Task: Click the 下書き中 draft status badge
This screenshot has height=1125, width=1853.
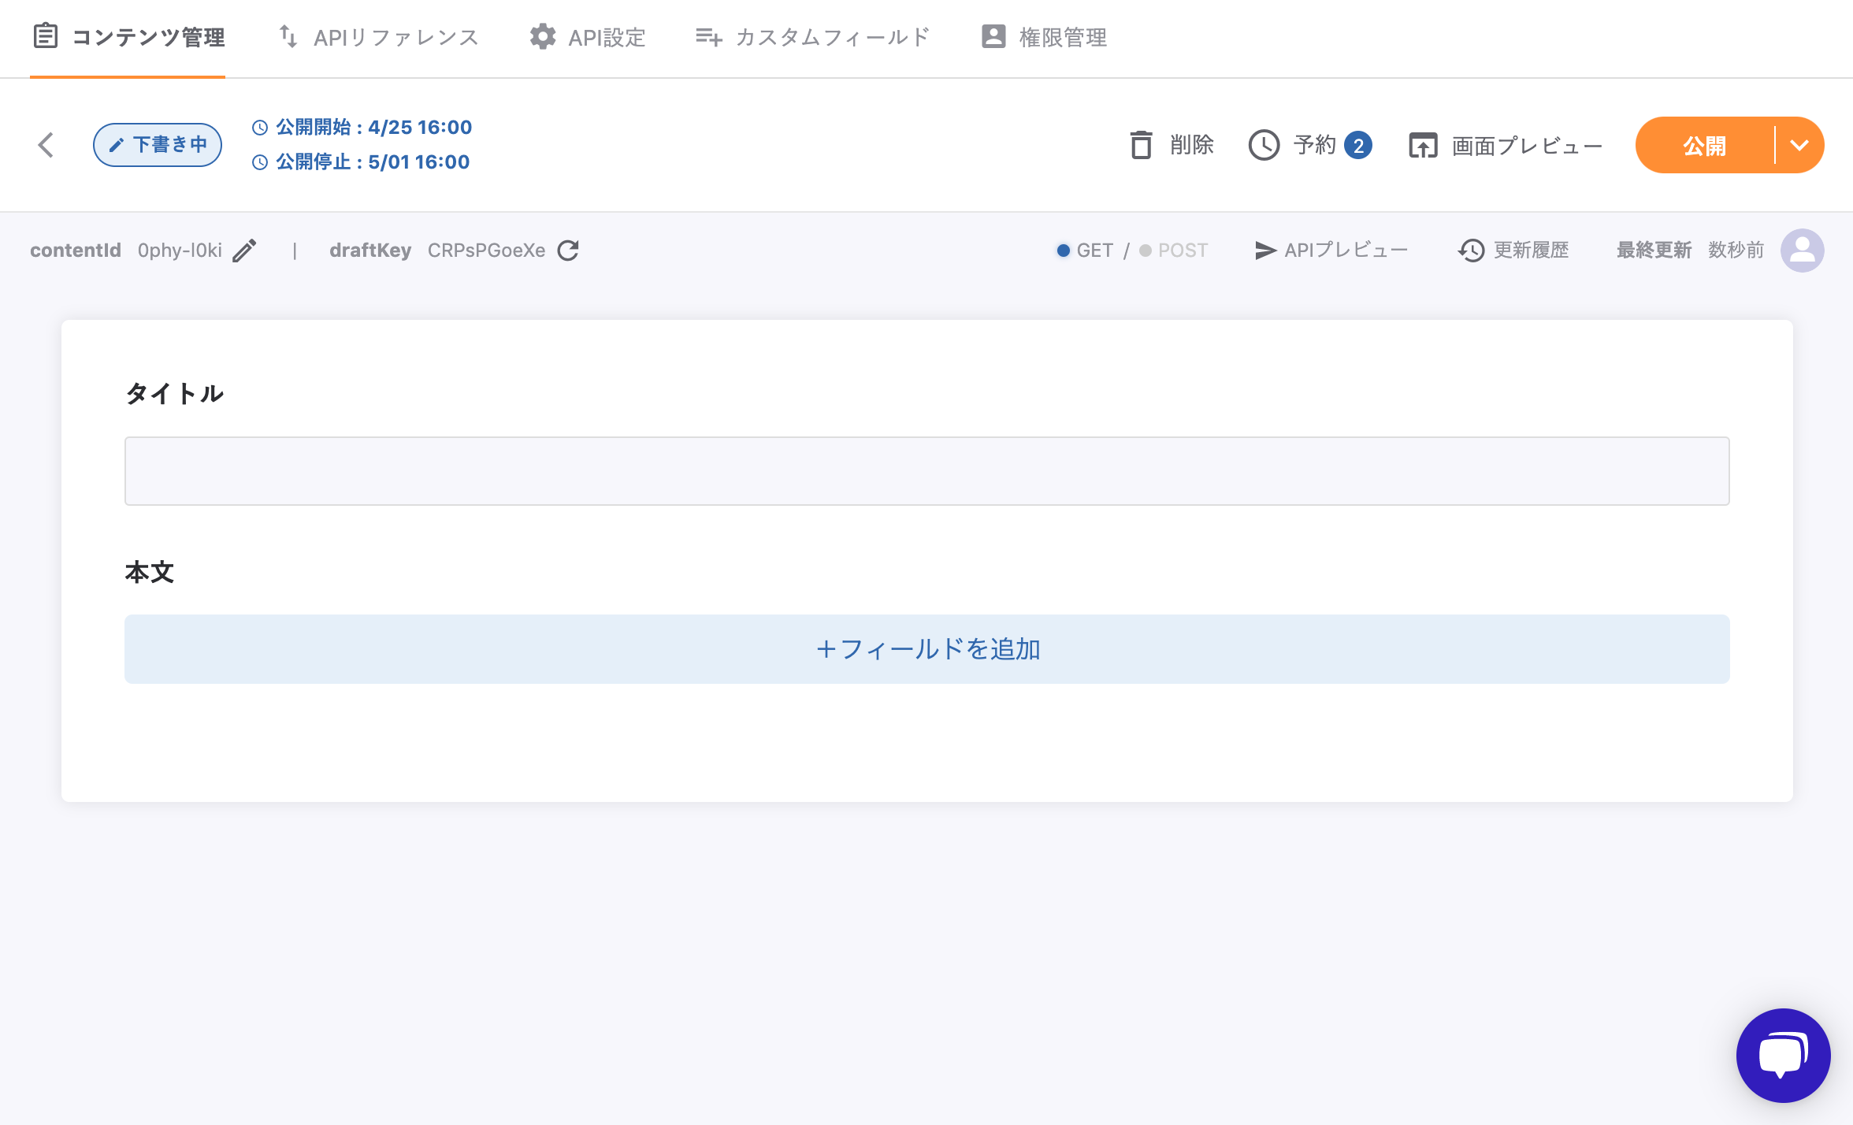Action: click(x=158, y=145)
